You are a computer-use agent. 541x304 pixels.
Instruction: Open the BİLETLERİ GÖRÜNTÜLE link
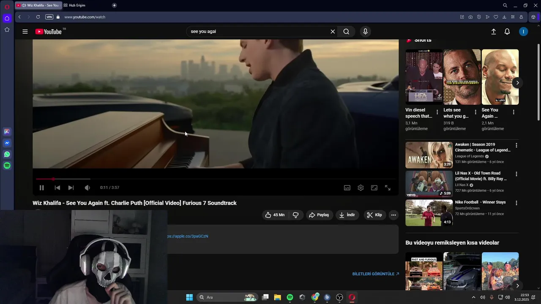pyautogui.click(x=376, y=274)
